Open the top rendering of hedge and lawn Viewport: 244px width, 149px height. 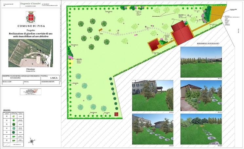[201, 62]
